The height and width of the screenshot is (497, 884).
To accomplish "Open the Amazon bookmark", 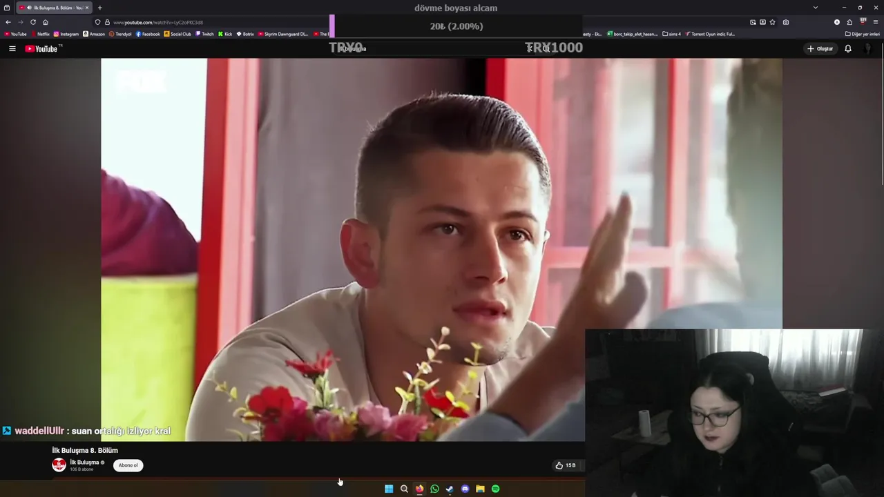I will pyautogui.click(x=94, y=34).
